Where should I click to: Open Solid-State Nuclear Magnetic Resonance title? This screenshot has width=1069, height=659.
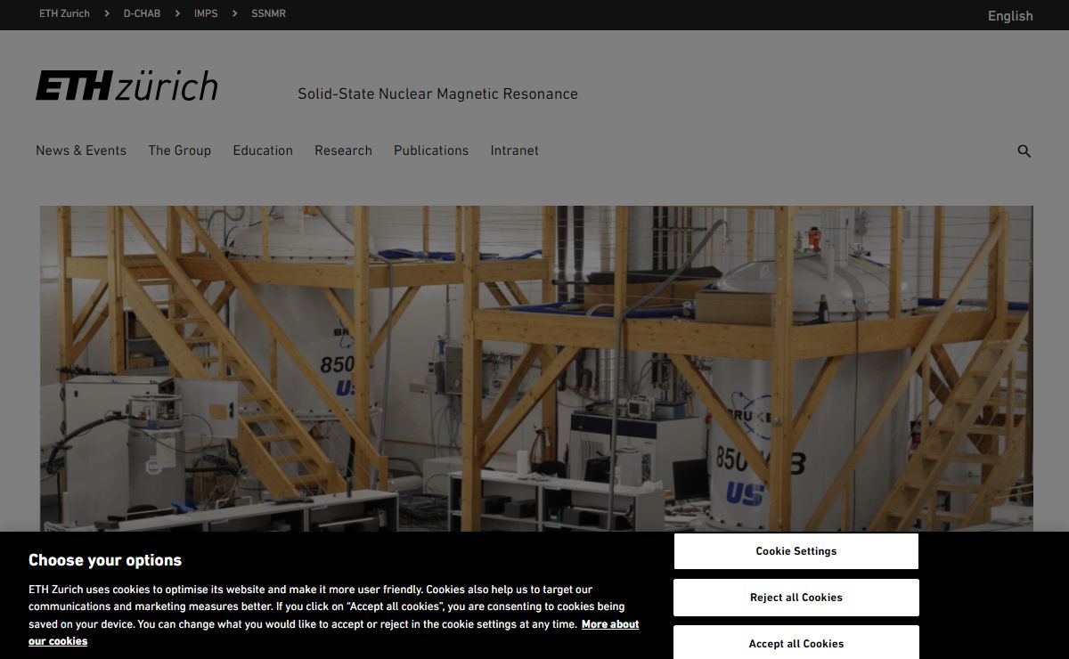[x=437, y=94]
